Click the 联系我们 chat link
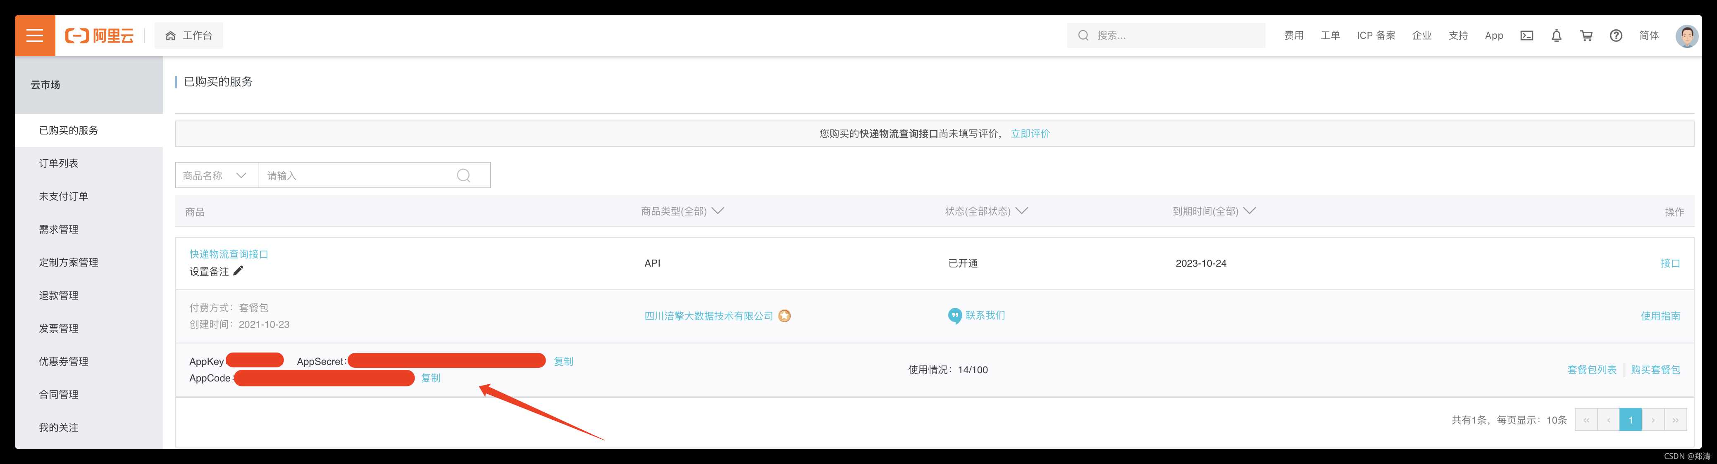Viewport: 1717px width, 464px height. click(x=976, y=315)
